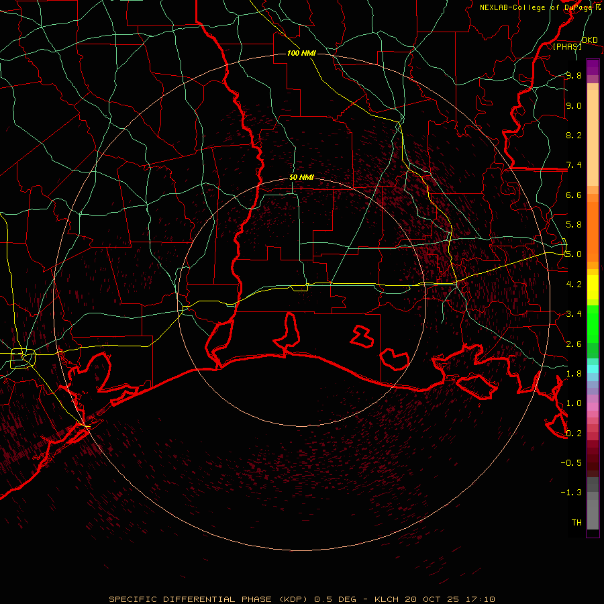Screen dimensions: 604x604
Task: Click the 0.2 value on the color scale
Action: point(574,434)
